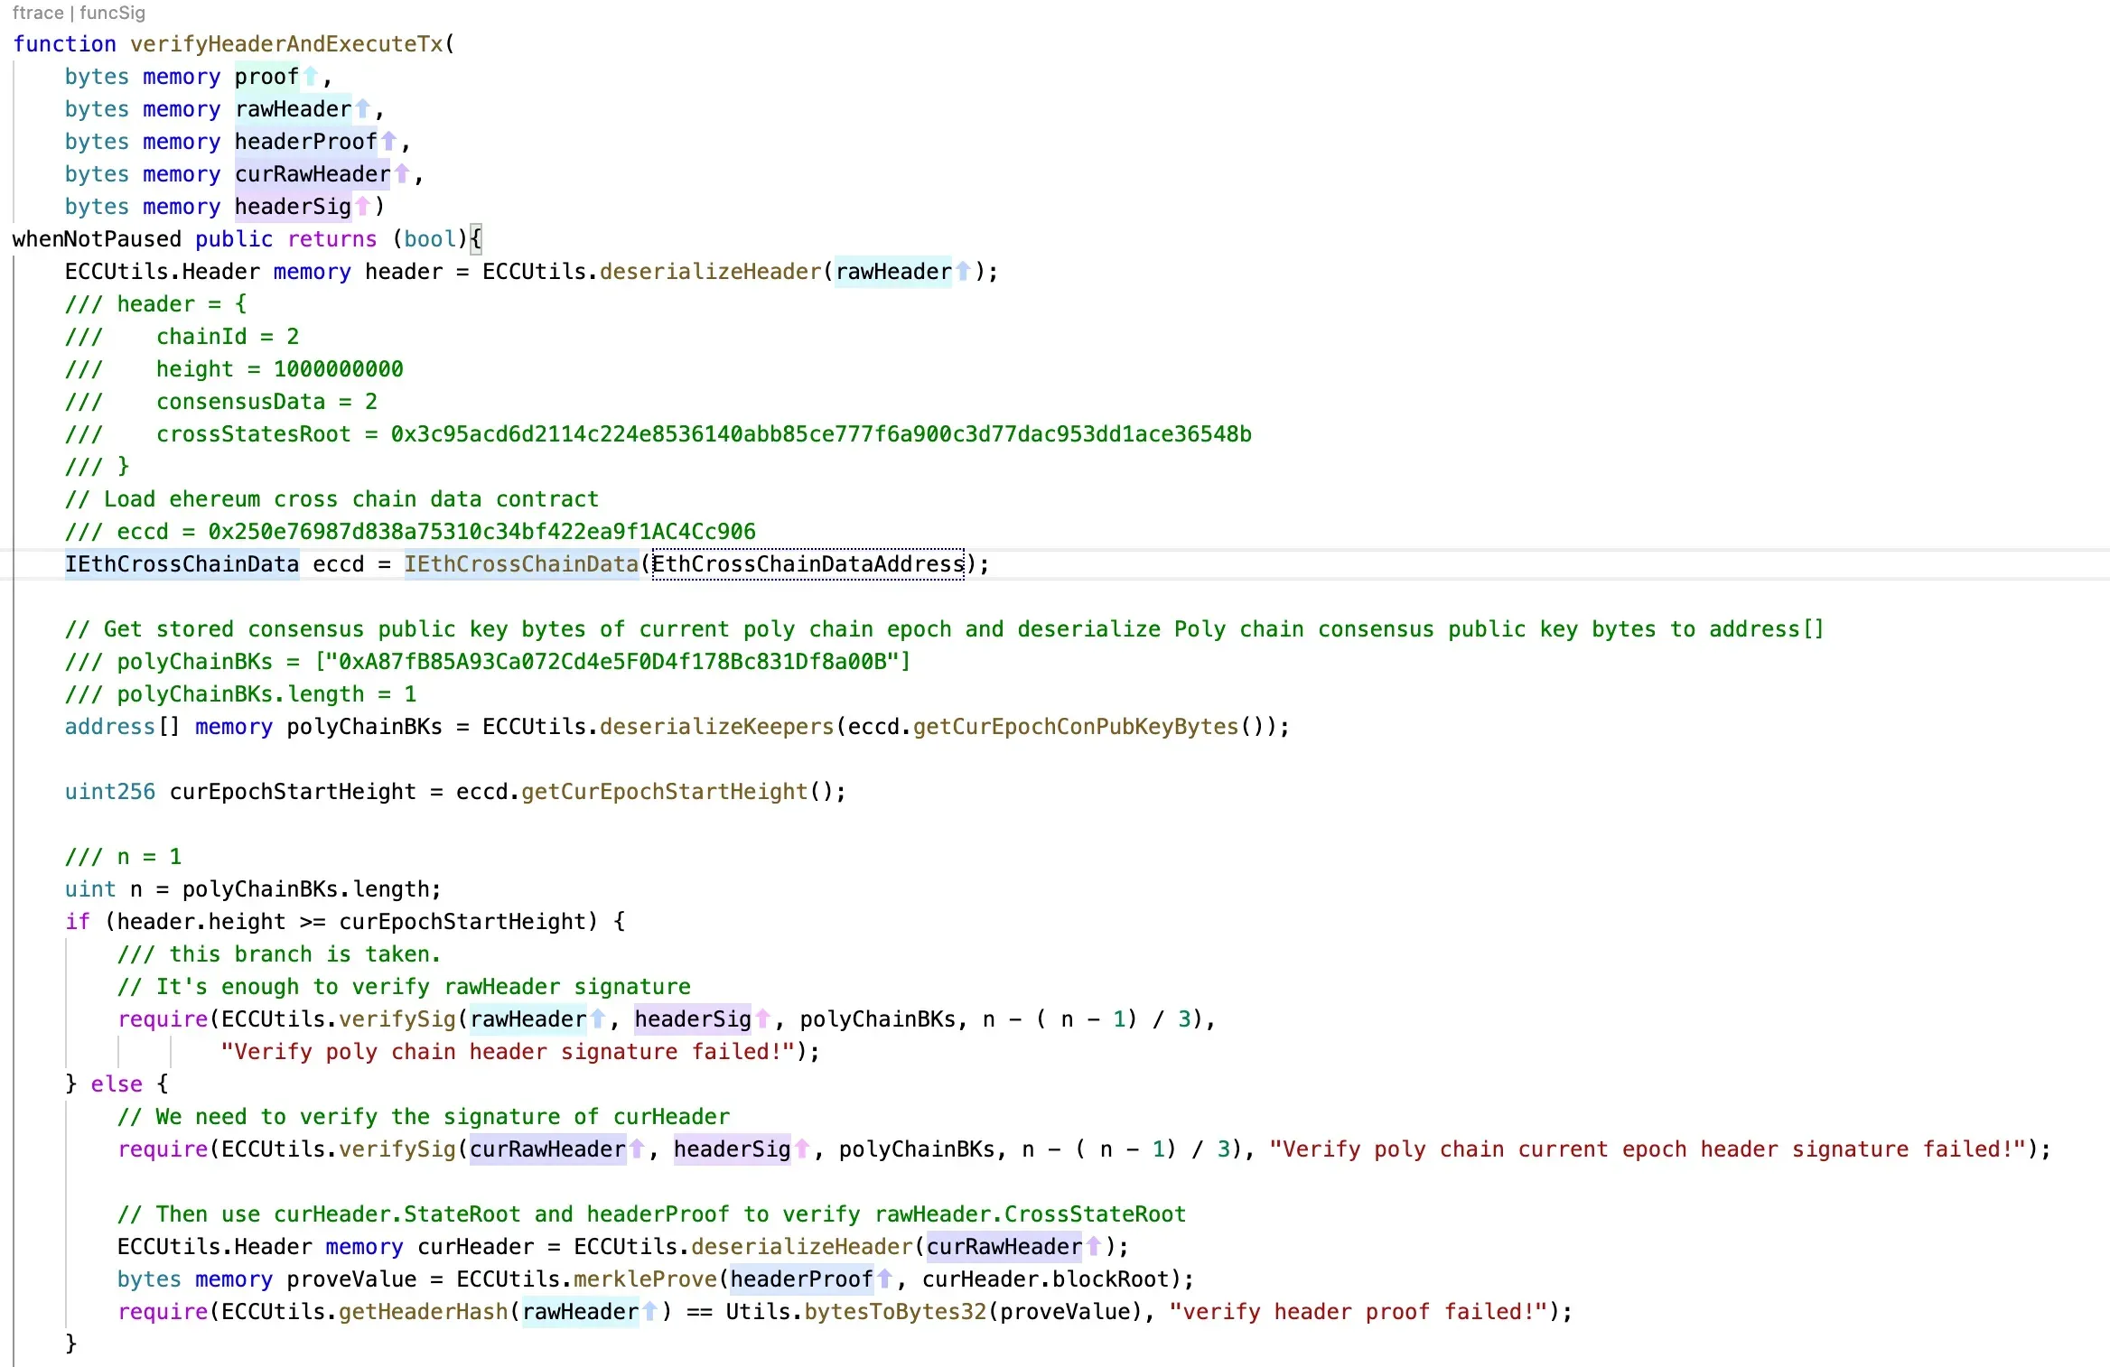Select the ftrace breadcrumb item
This screenshot has width=2110, height=1367.
click(38, 13)
